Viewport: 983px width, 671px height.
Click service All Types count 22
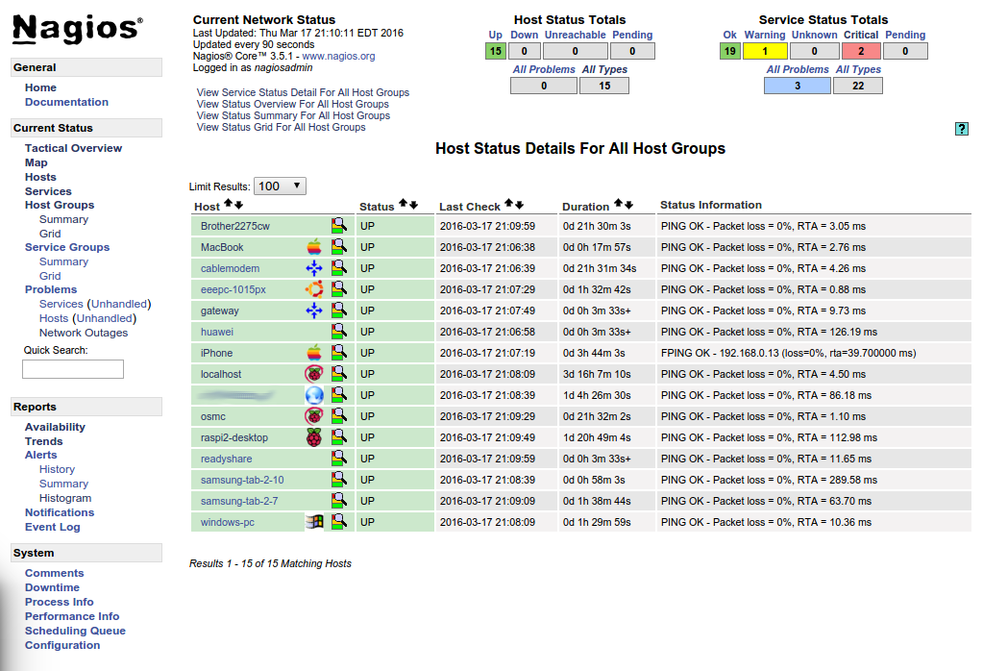tap(858, 86)
